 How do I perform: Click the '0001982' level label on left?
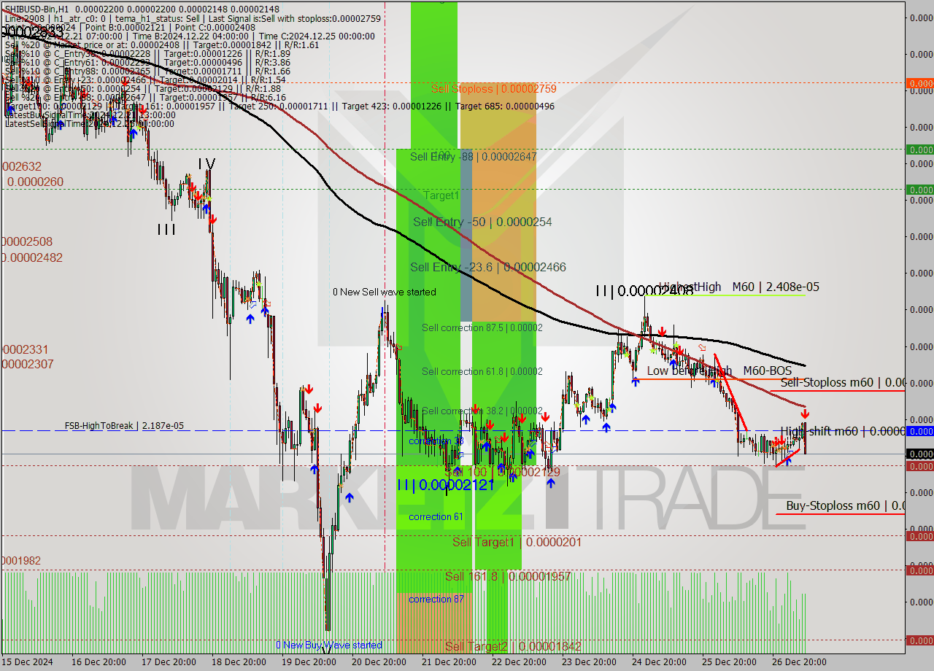pyautogui.click(x=20, y=561)
